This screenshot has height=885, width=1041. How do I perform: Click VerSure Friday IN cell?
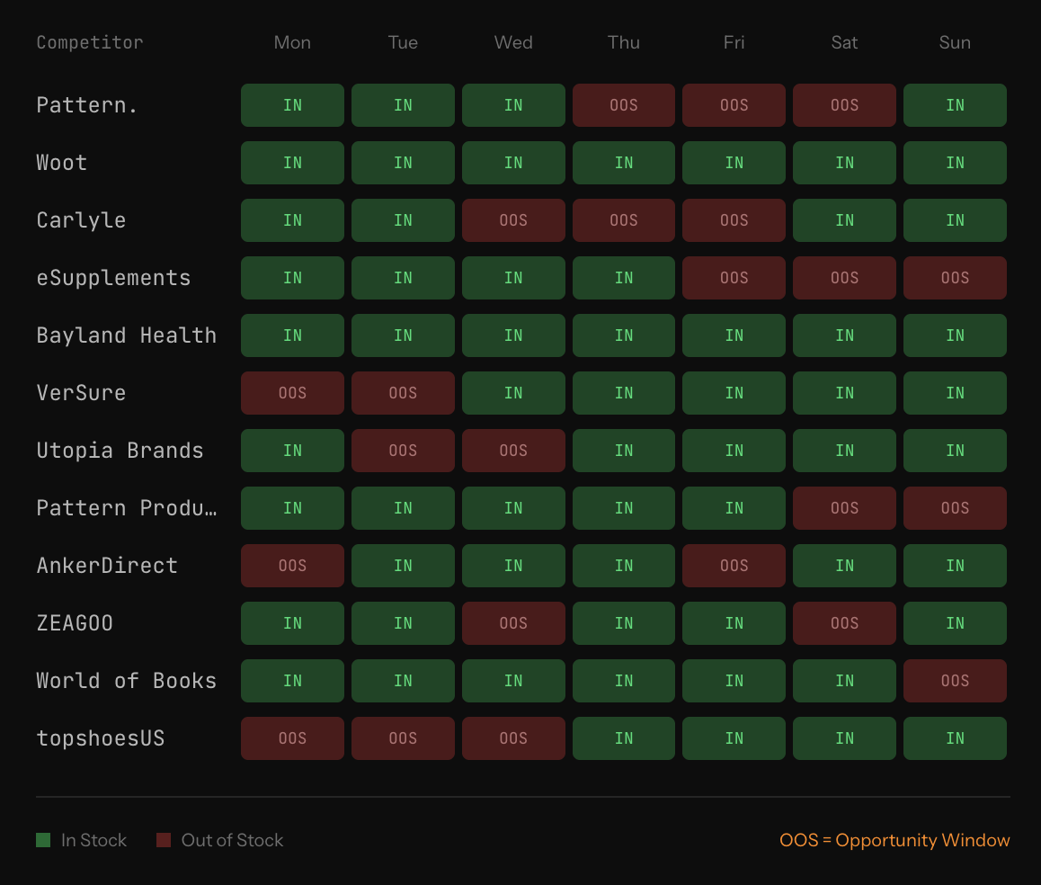click(734, 393)
